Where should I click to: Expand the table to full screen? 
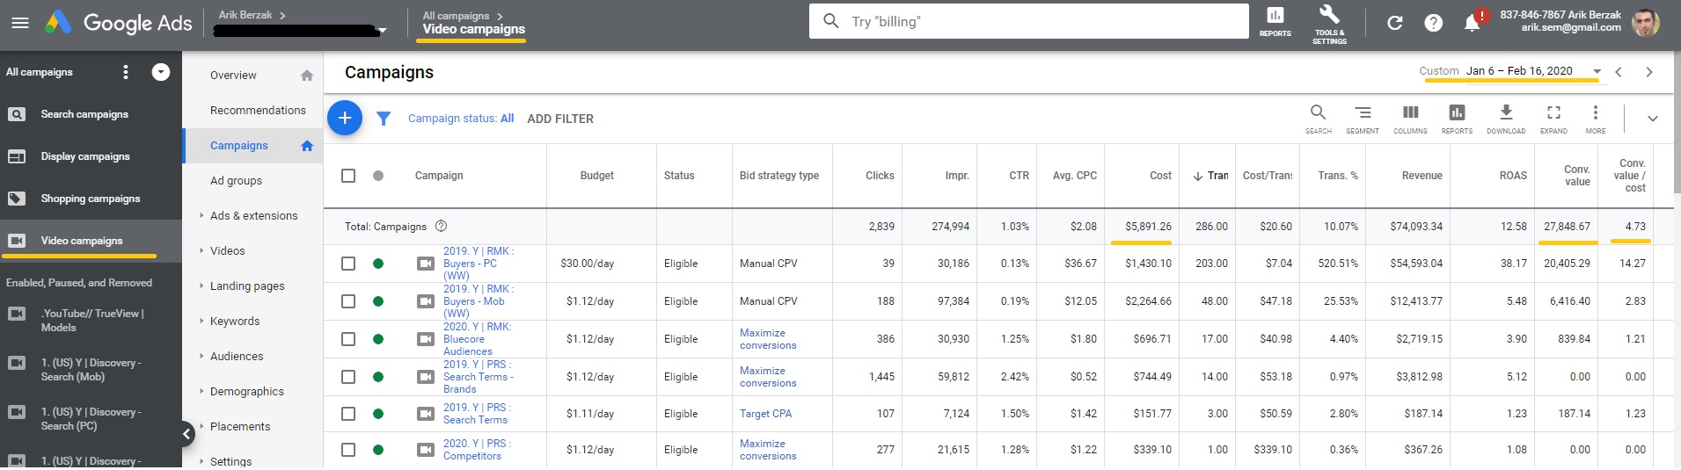tap(1553, 119)
